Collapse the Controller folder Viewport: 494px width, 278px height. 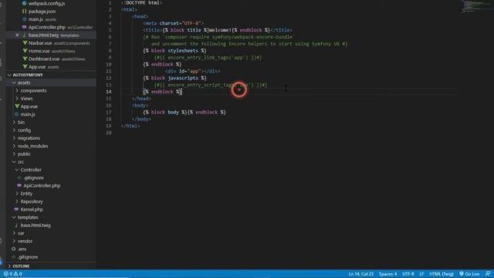pyautogui.click(x=31, y=170)
